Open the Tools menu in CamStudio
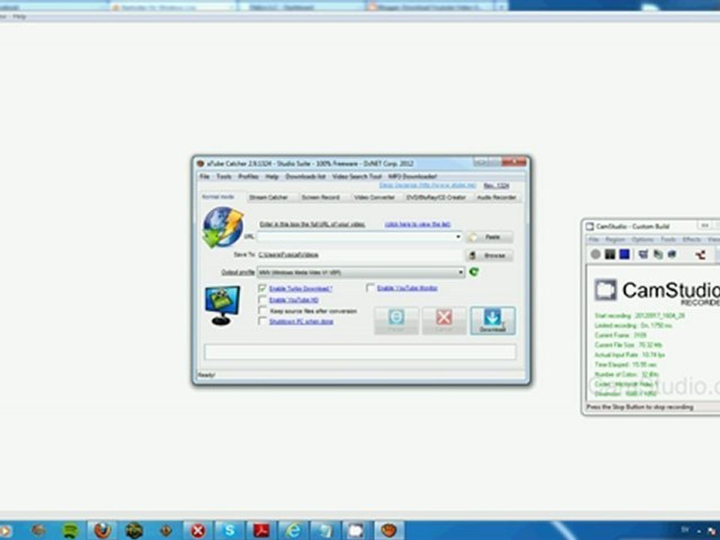This screenshot has width=720, height=540. (x=668, y=240)
